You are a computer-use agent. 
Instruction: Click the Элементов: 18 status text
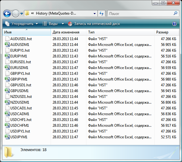(x=33, y=150)
